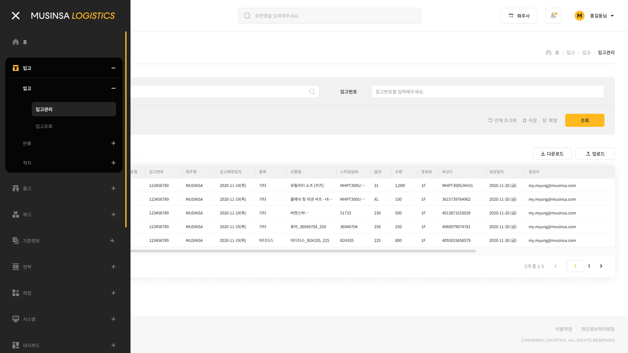Image resolution: width=628 pixels, height=353 pixels.
Task: Click the search icon in the filter field
Action: point(312,92)
